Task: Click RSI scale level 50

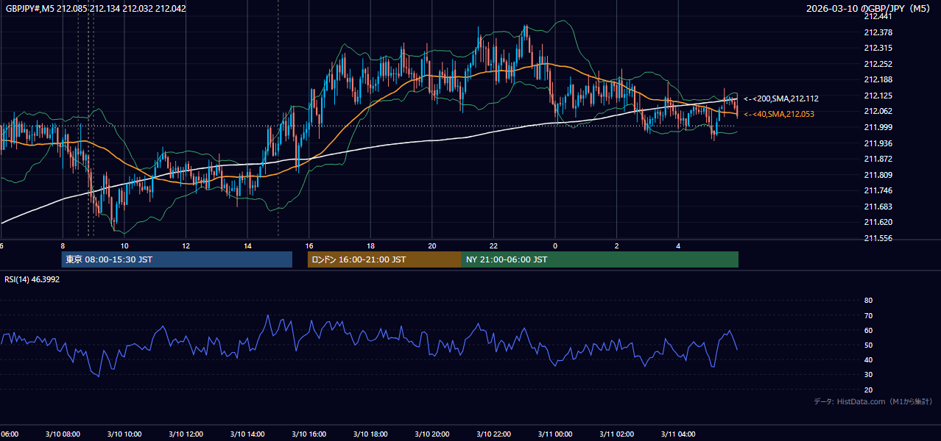Action: pyautogui.click(x=868, y=345)
